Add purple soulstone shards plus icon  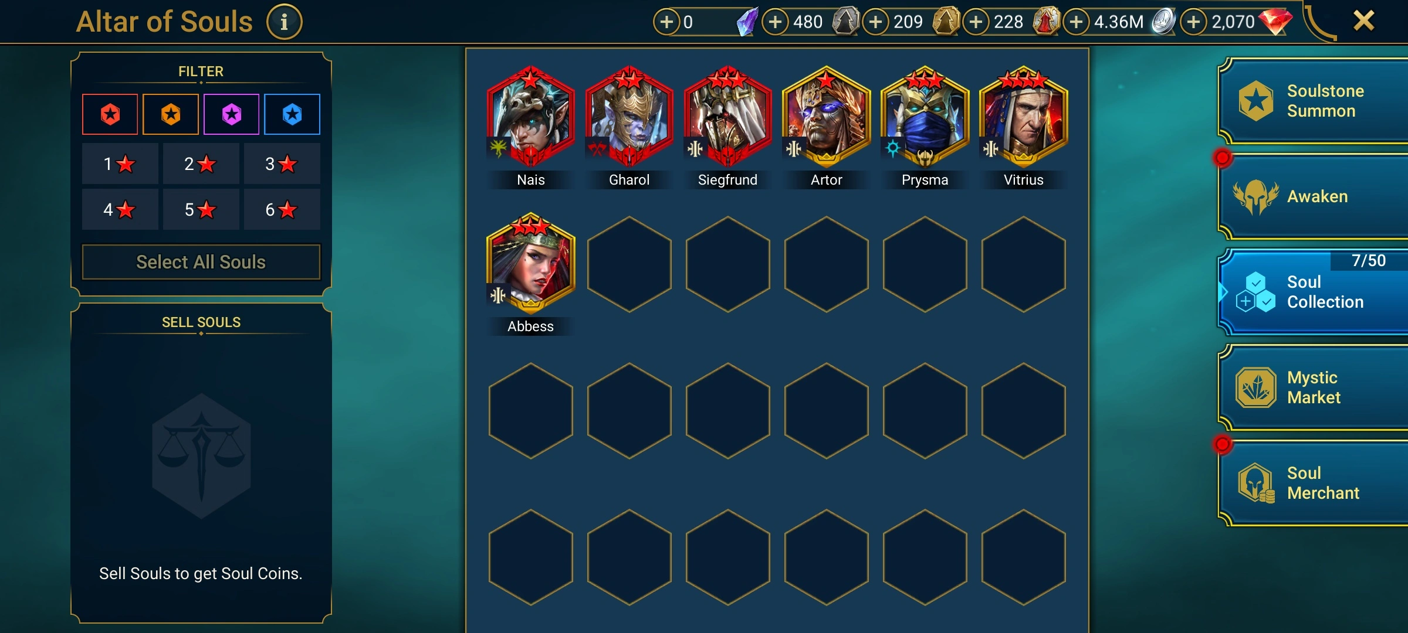click(666, 22)
